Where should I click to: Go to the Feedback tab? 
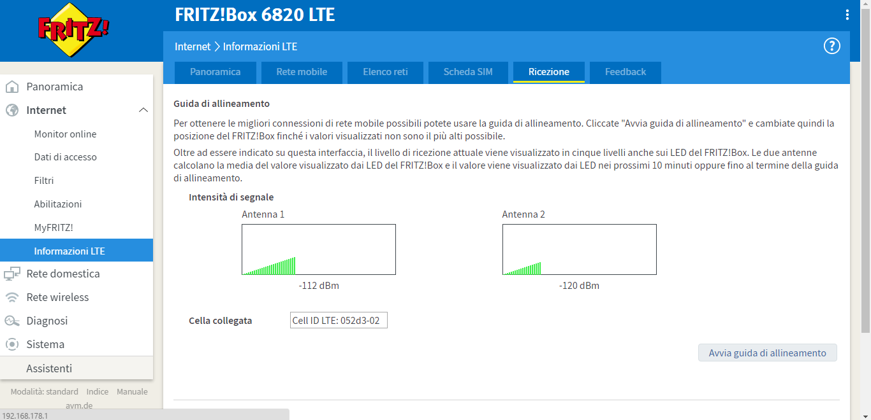(625, 72)
